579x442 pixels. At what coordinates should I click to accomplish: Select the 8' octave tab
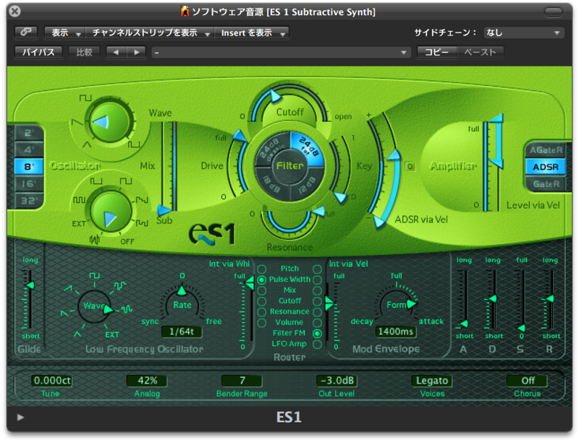29,167
